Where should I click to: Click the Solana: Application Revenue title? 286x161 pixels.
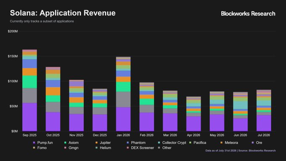[63, 13]
